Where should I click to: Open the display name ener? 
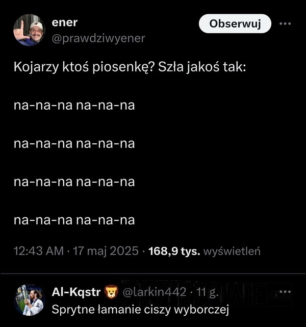tap(65, 23)
